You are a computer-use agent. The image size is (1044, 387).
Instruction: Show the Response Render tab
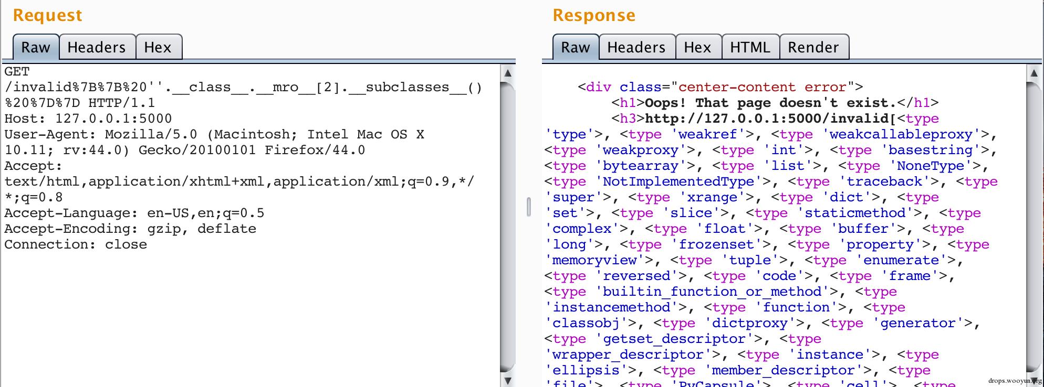[813, 47]
